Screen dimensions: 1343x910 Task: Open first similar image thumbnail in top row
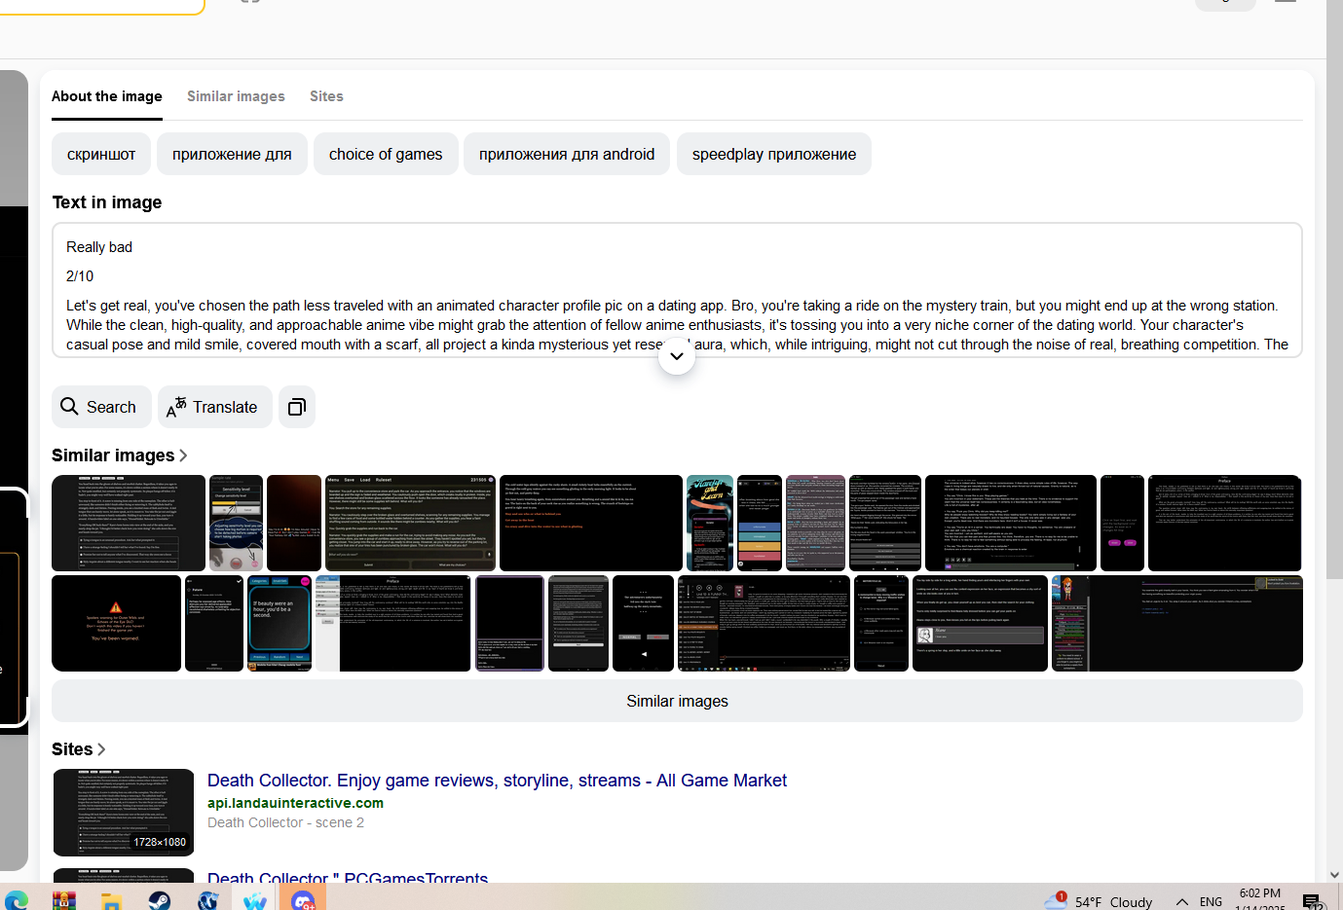129,523
